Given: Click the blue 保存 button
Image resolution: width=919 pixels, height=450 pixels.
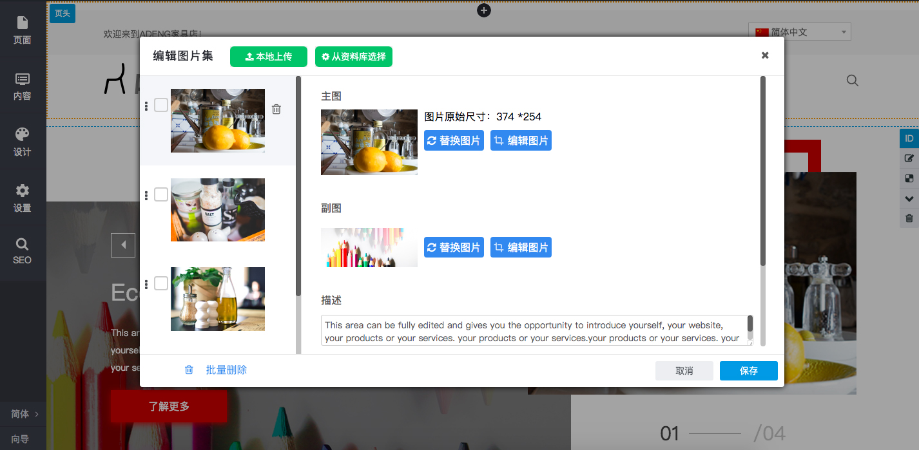Looking at the screenshot, I should pyautogui.click(x=748, y=371).
